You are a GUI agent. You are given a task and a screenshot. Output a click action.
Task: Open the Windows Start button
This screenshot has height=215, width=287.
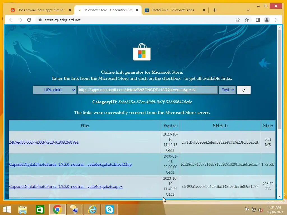point(7,209)
